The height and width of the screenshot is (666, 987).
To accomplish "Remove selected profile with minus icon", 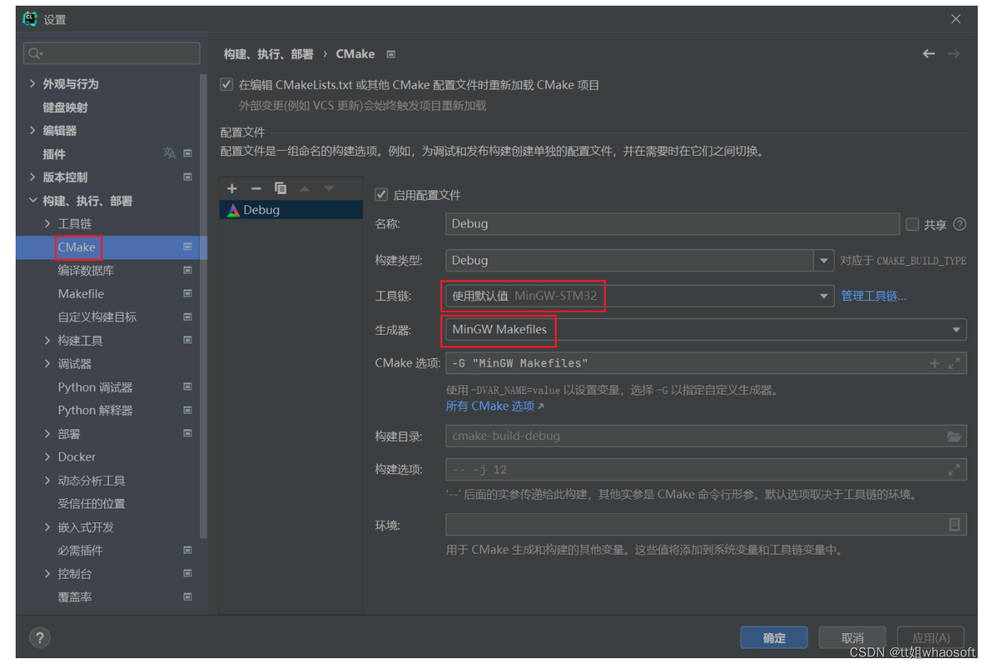I will (x=256, y=188).
